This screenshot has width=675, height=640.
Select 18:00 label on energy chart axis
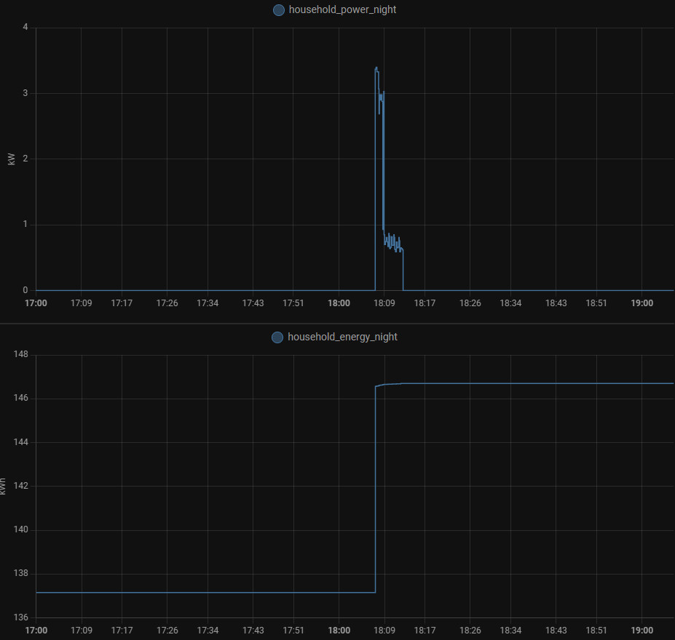tap(339, 630)
